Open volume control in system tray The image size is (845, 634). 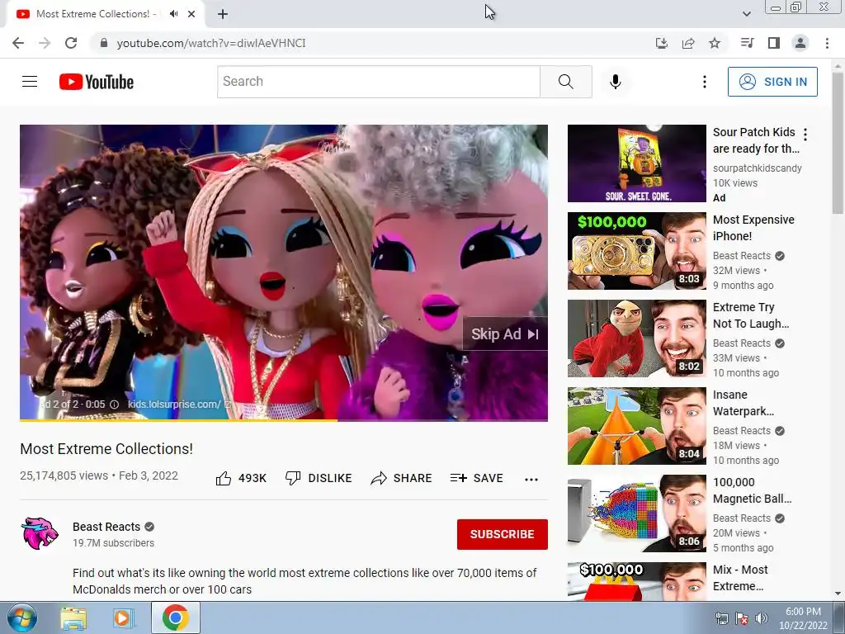[x=761, y=618]
